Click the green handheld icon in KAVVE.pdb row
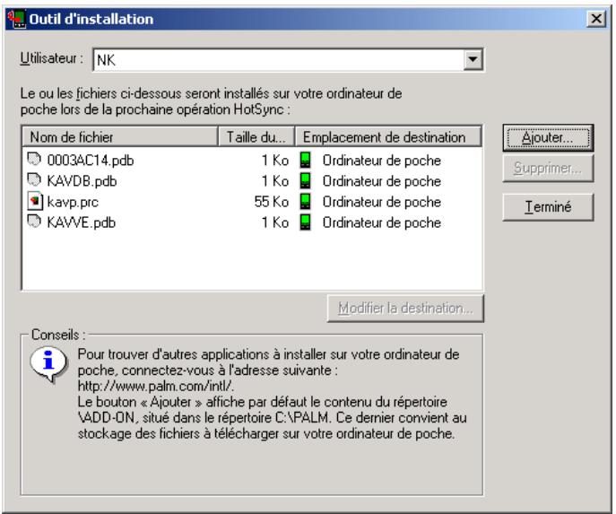616x514 pixels. coord(305,222)
